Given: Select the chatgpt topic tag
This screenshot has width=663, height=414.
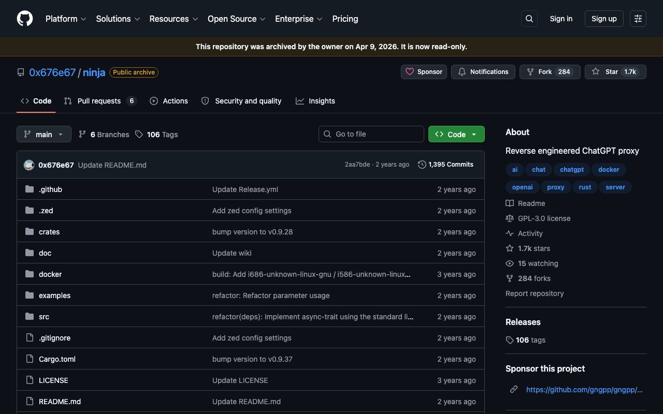Looking at the screenshot, I should point(572,170).
